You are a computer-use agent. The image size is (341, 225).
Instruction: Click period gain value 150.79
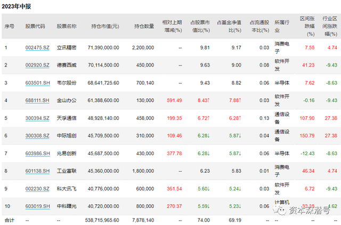(307, 135)
